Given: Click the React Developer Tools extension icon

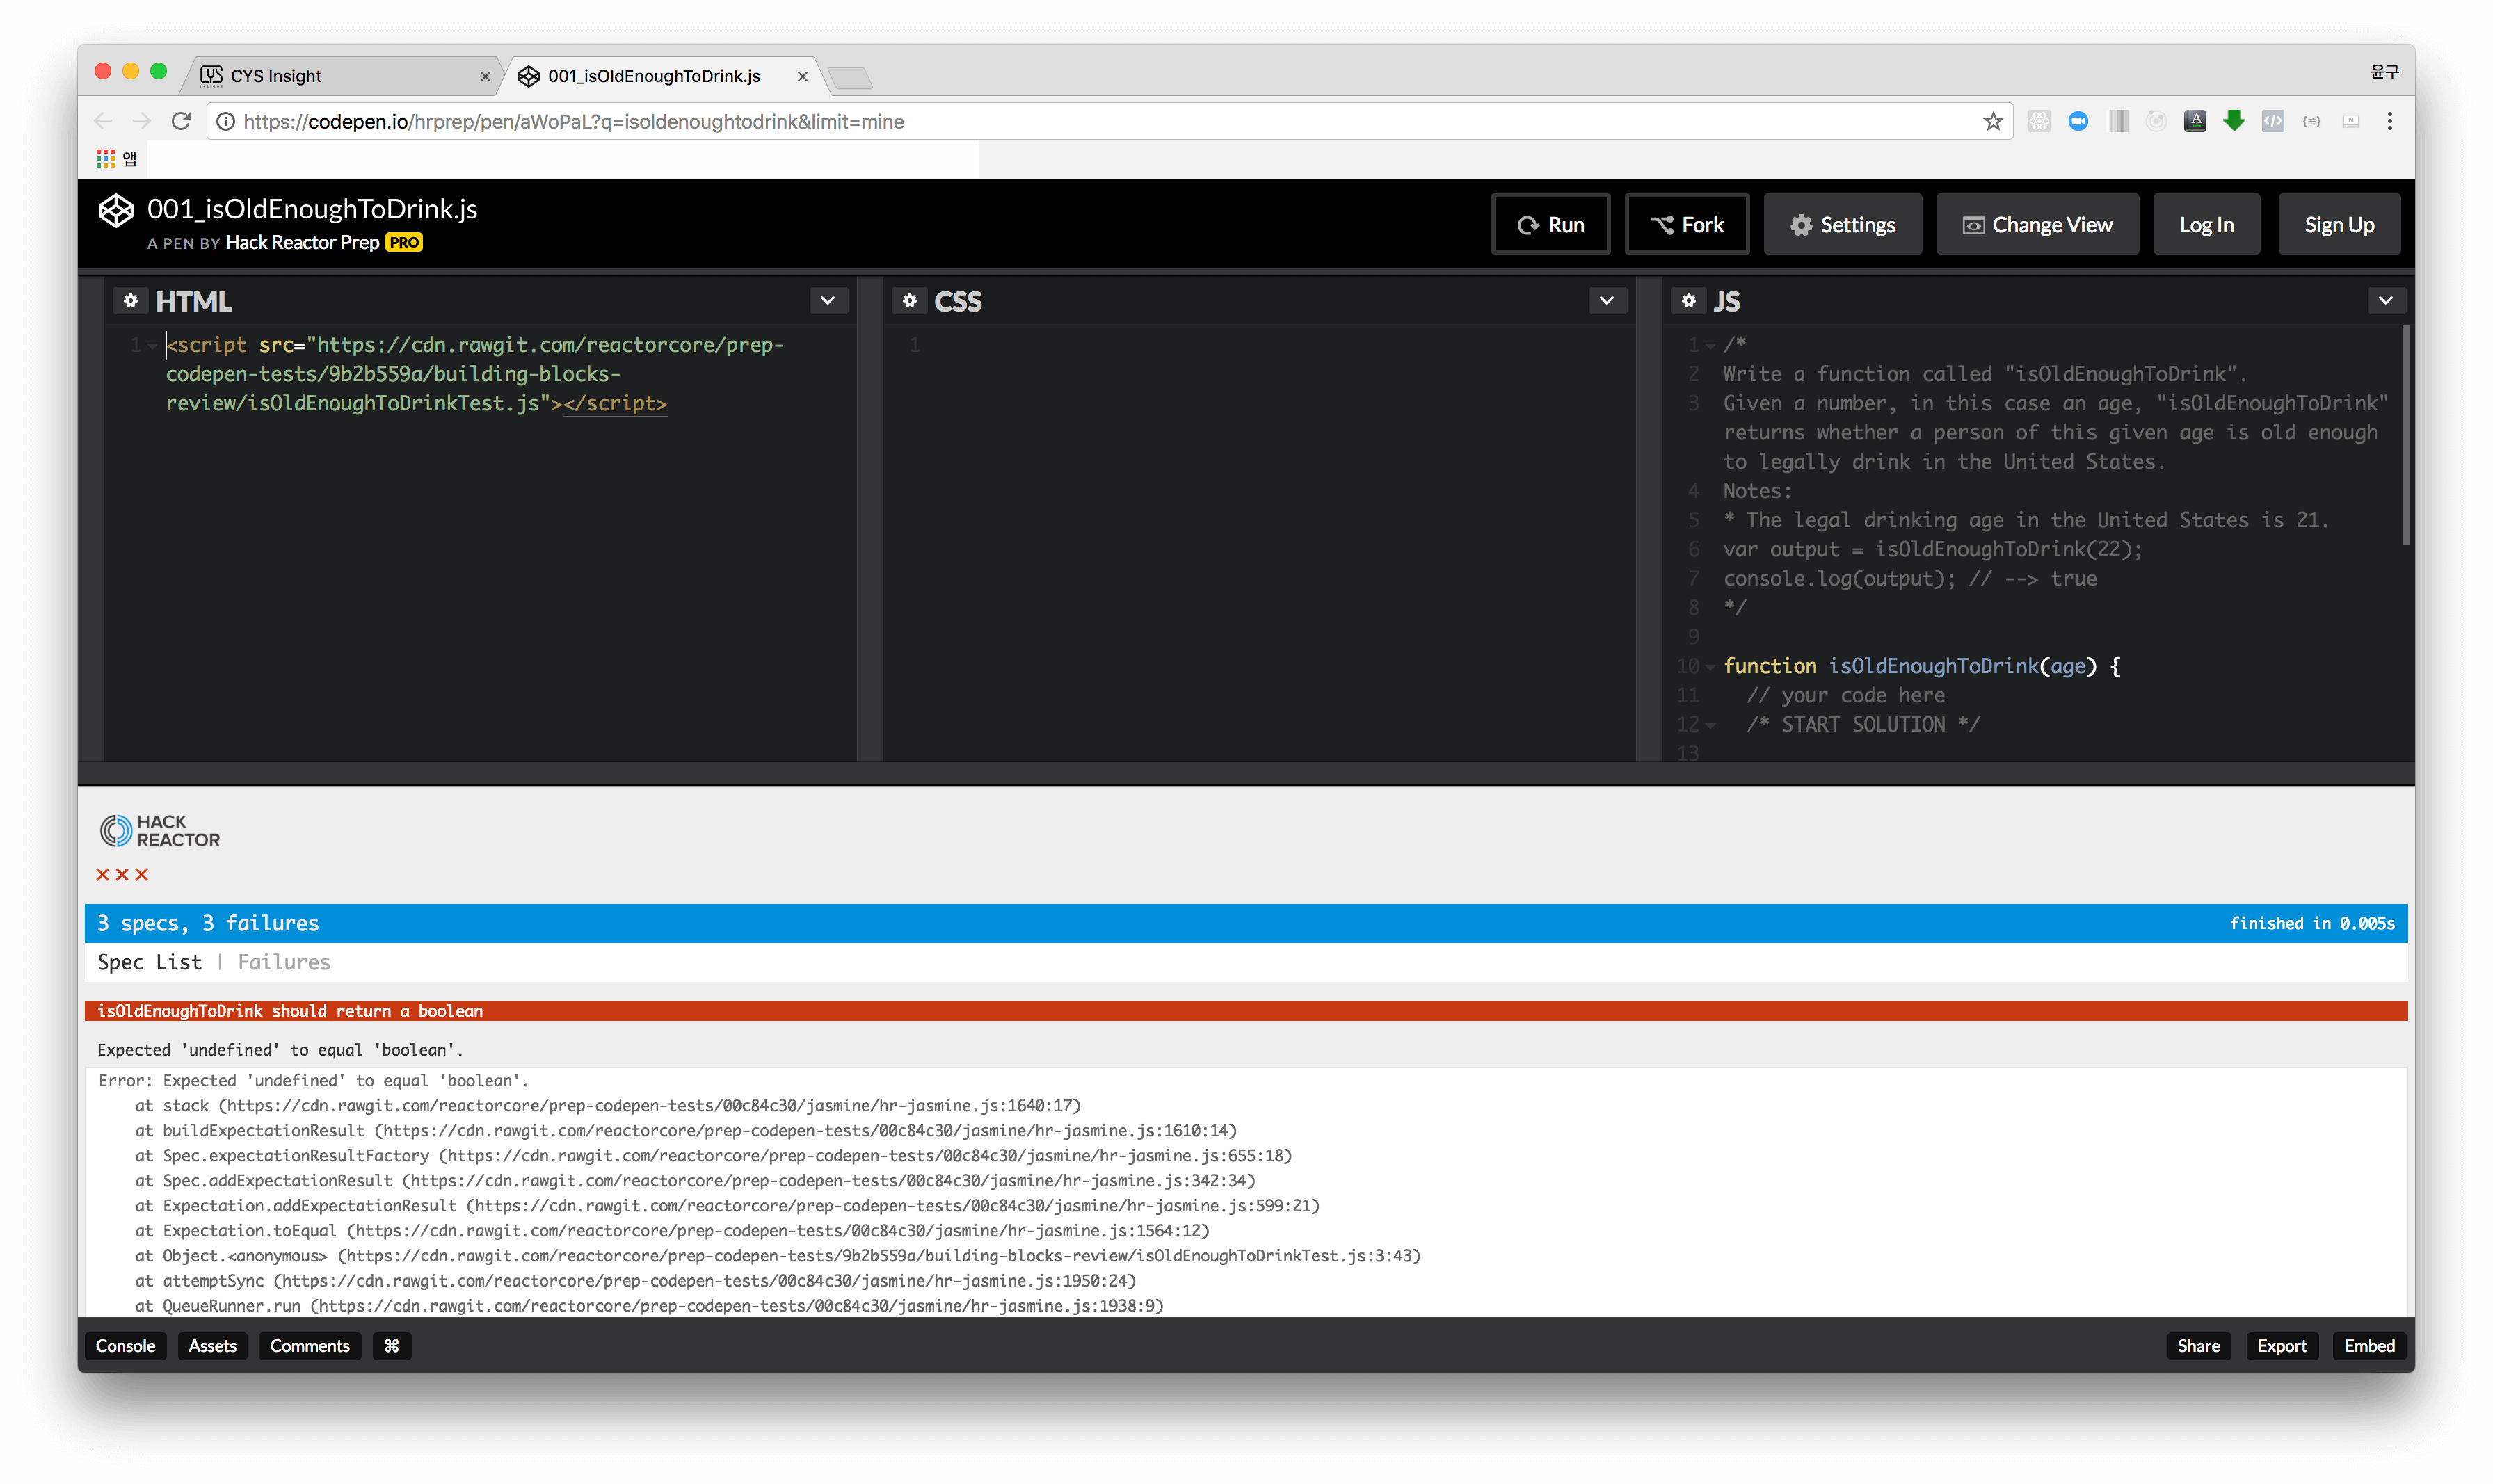Looking at the screenshot, I should click(x=2039, y=122).
